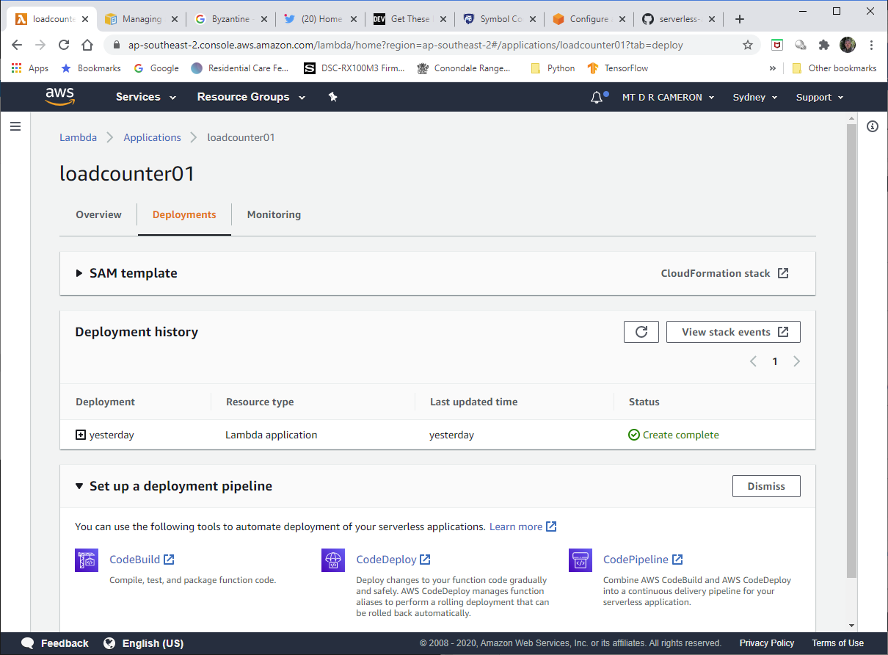Click the globe language icon in footer
Viewport: 888px width, 655px height.
pos(109,643)
